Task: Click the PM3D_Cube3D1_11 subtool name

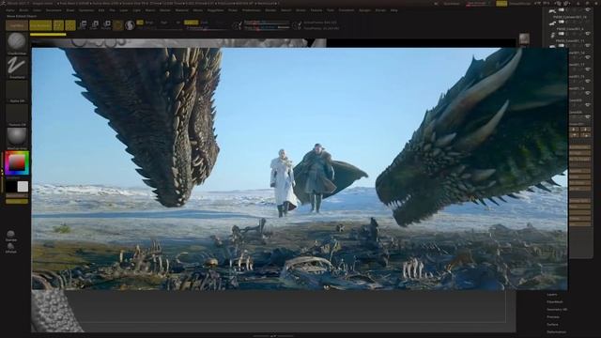Action: tap(570, 40)
